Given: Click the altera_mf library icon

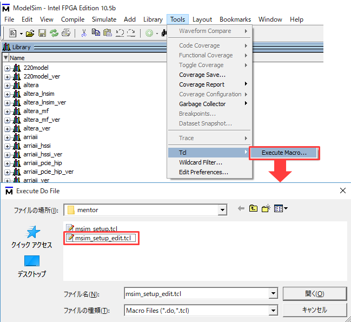Looking at the screenshot, I should coord(17,111).
